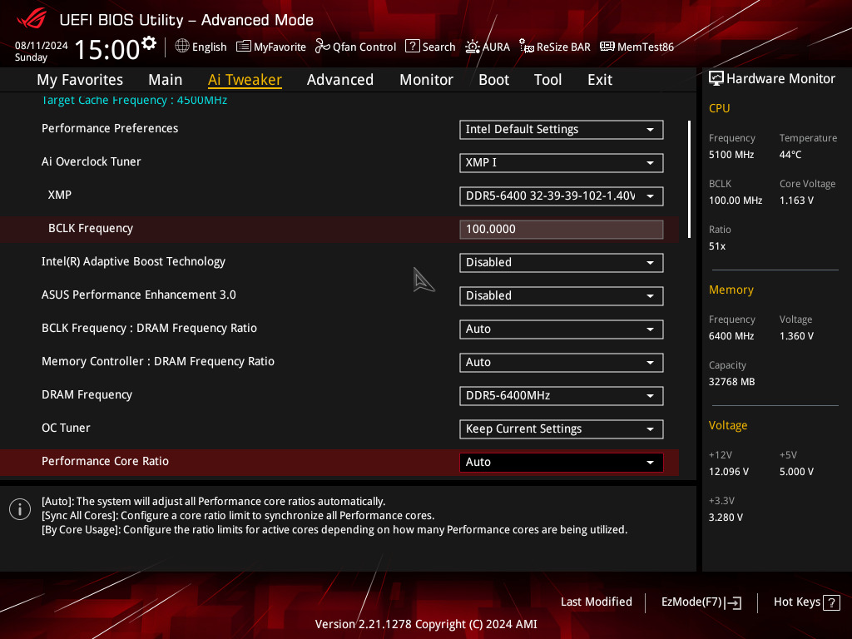Click the BCLK Frequency input field

point(562,229)
